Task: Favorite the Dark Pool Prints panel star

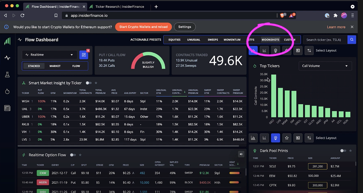Action: [351, 151]
